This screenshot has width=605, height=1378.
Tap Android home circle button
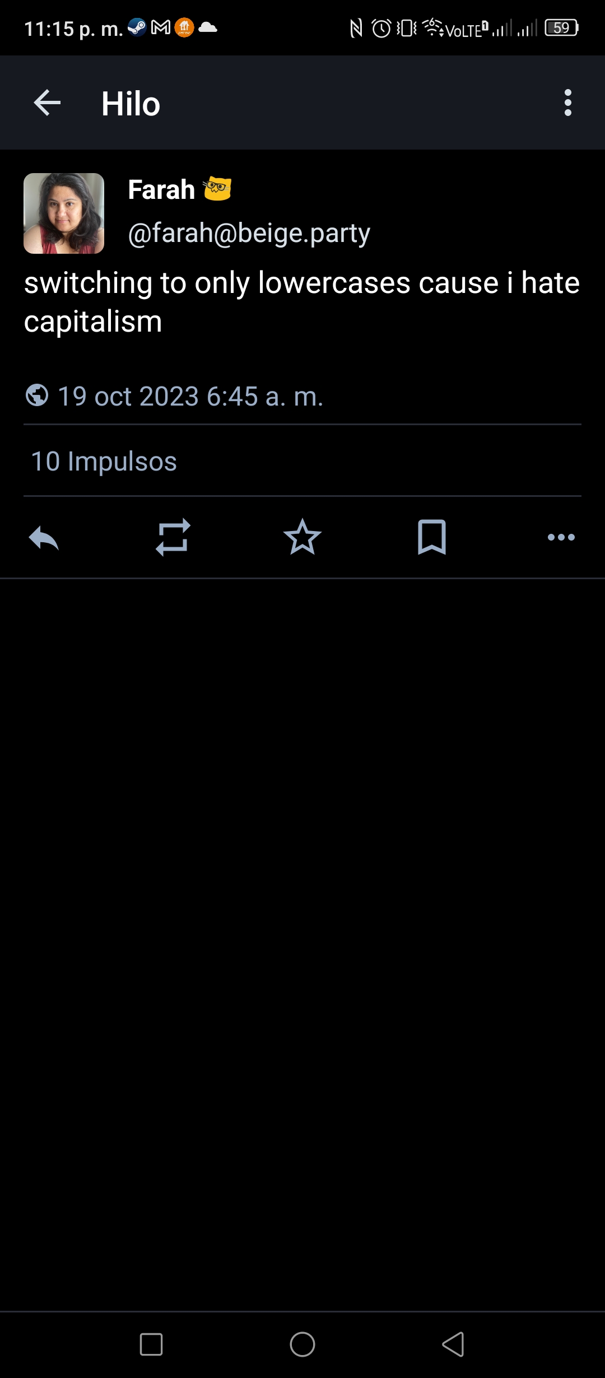[x=302, y=1344]
